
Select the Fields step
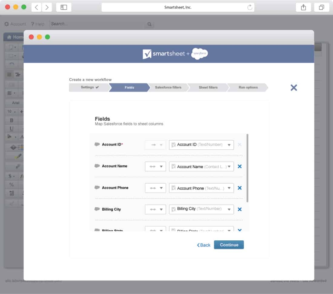coord(129,87)
